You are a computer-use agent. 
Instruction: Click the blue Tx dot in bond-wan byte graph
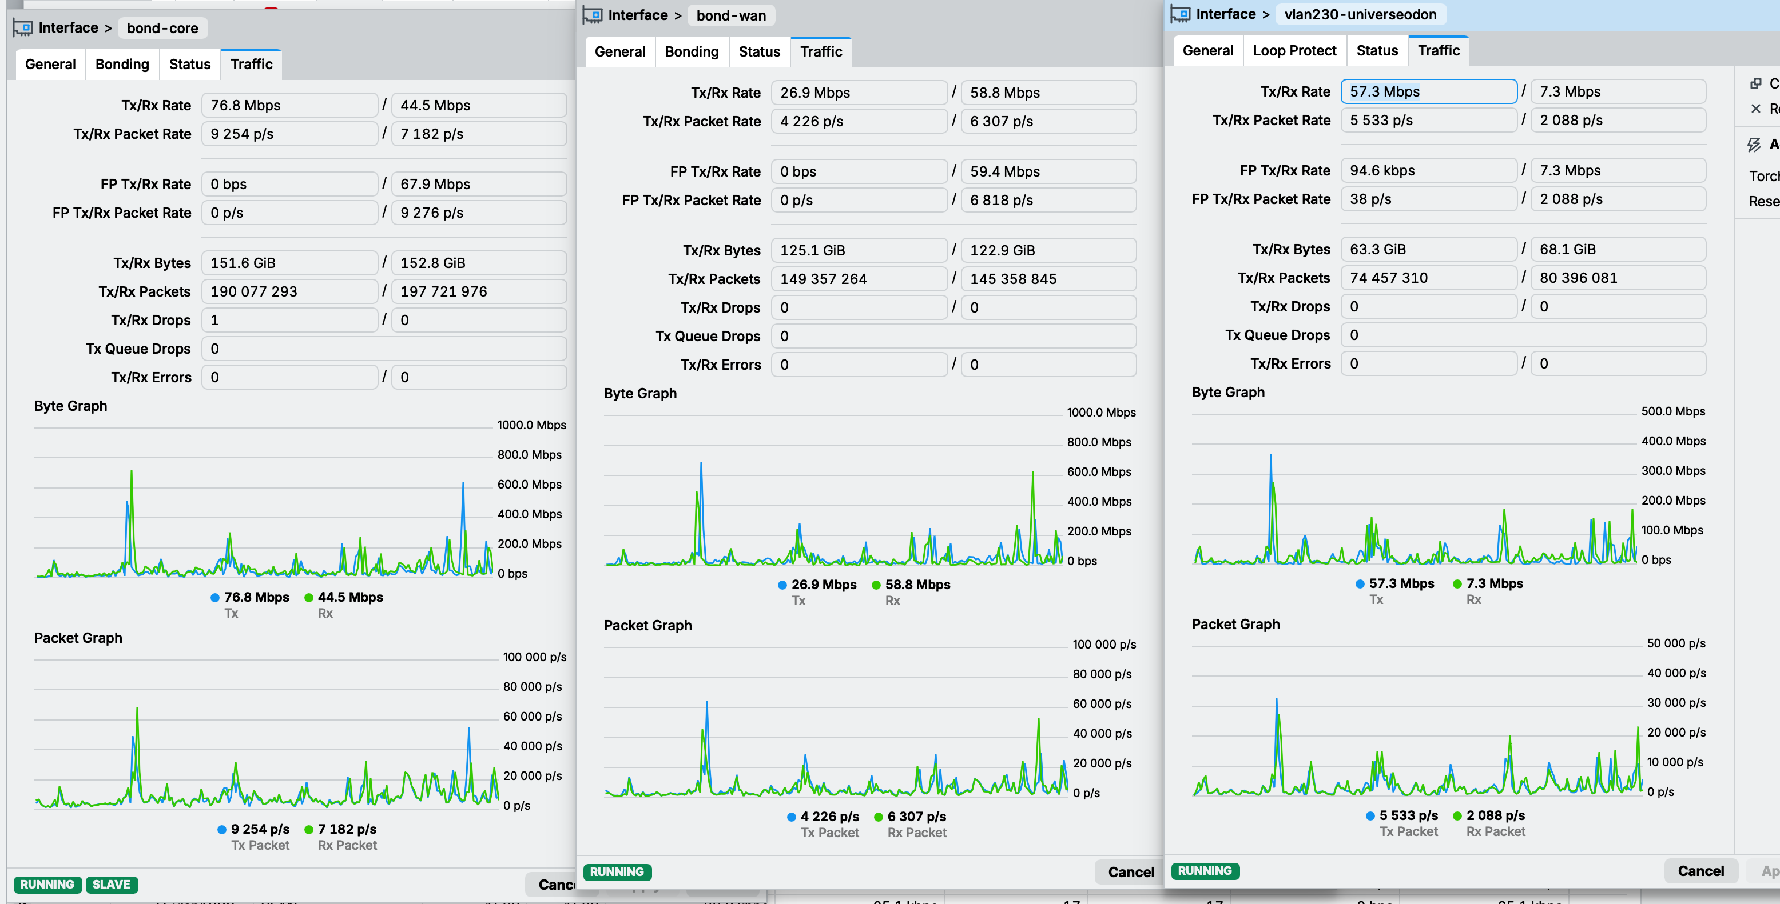pyautogui.click(x=782, y=585)
